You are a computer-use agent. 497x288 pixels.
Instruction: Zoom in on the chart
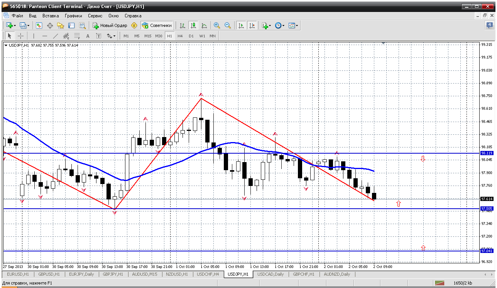(217, 25)
